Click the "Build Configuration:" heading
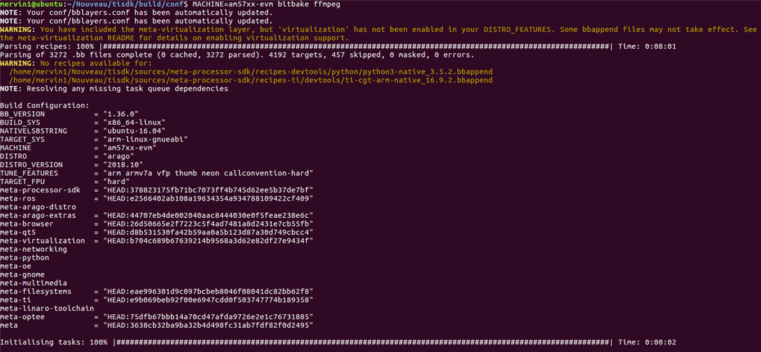Image resolution: width=761 pixels, height=352 pixels. coord(45,106)
